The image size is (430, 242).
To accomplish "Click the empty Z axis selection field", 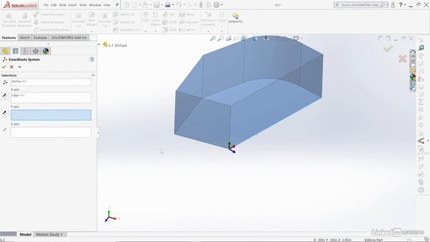I will (x=51, y=132).
